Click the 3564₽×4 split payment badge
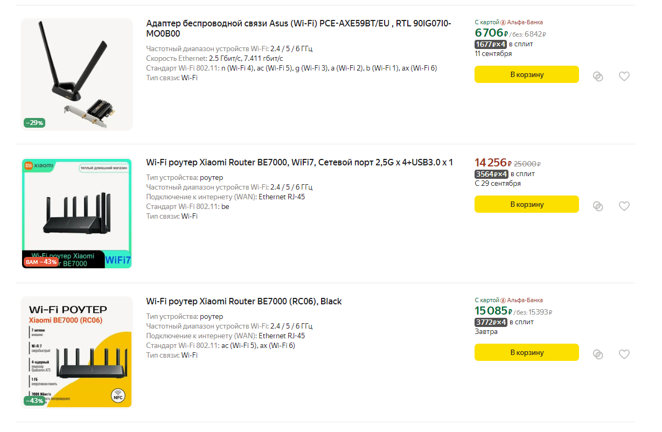The width and height of the screenshot is (662, 432). coord(491,174)
